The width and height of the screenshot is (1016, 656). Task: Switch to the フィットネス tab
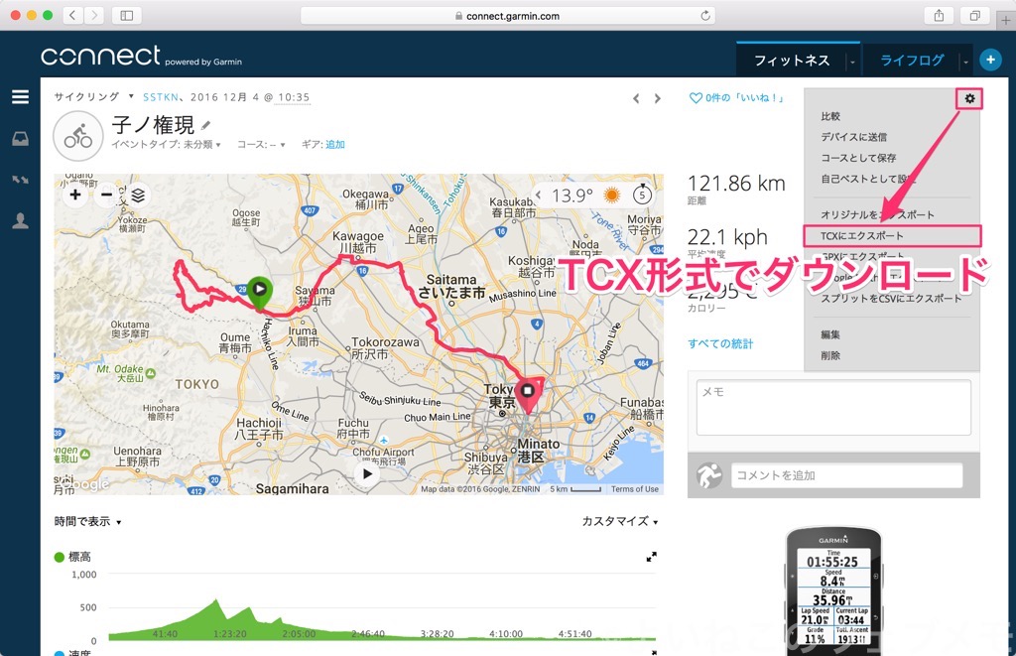tap(791, 61)
